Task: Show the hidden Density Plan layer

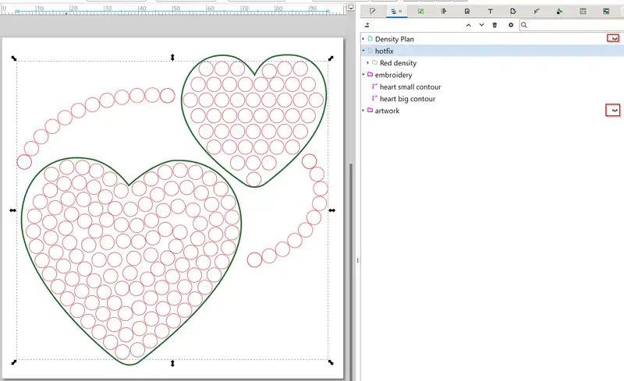Action: coord(614,38)
